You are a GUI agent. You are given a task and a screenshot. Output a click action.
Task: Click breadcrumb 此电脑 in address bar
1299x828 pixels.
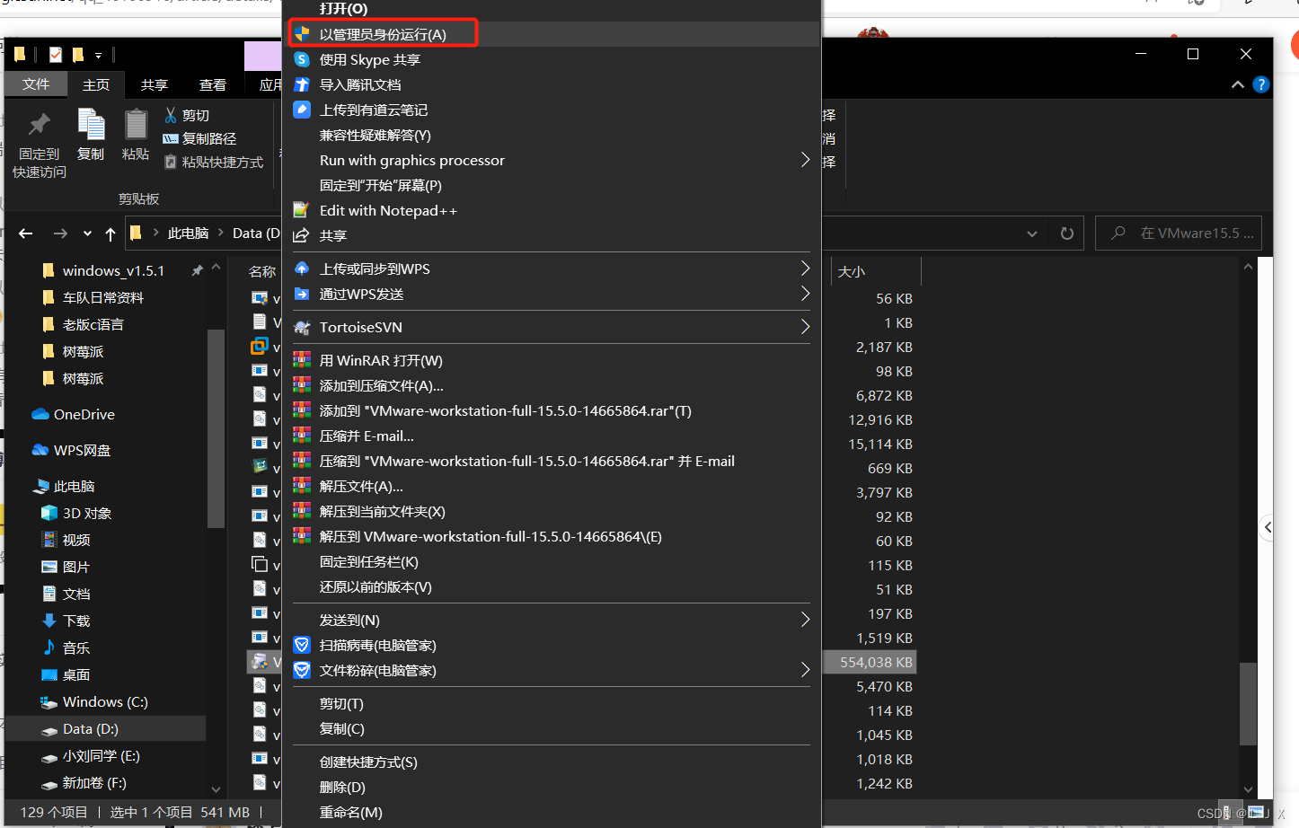tap(188, 233)
